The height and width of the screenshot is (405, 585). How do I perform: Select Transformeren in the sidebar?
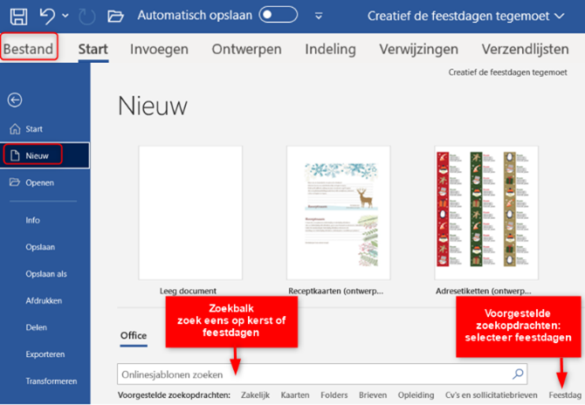pyautogui.click(x=52, y=381)
